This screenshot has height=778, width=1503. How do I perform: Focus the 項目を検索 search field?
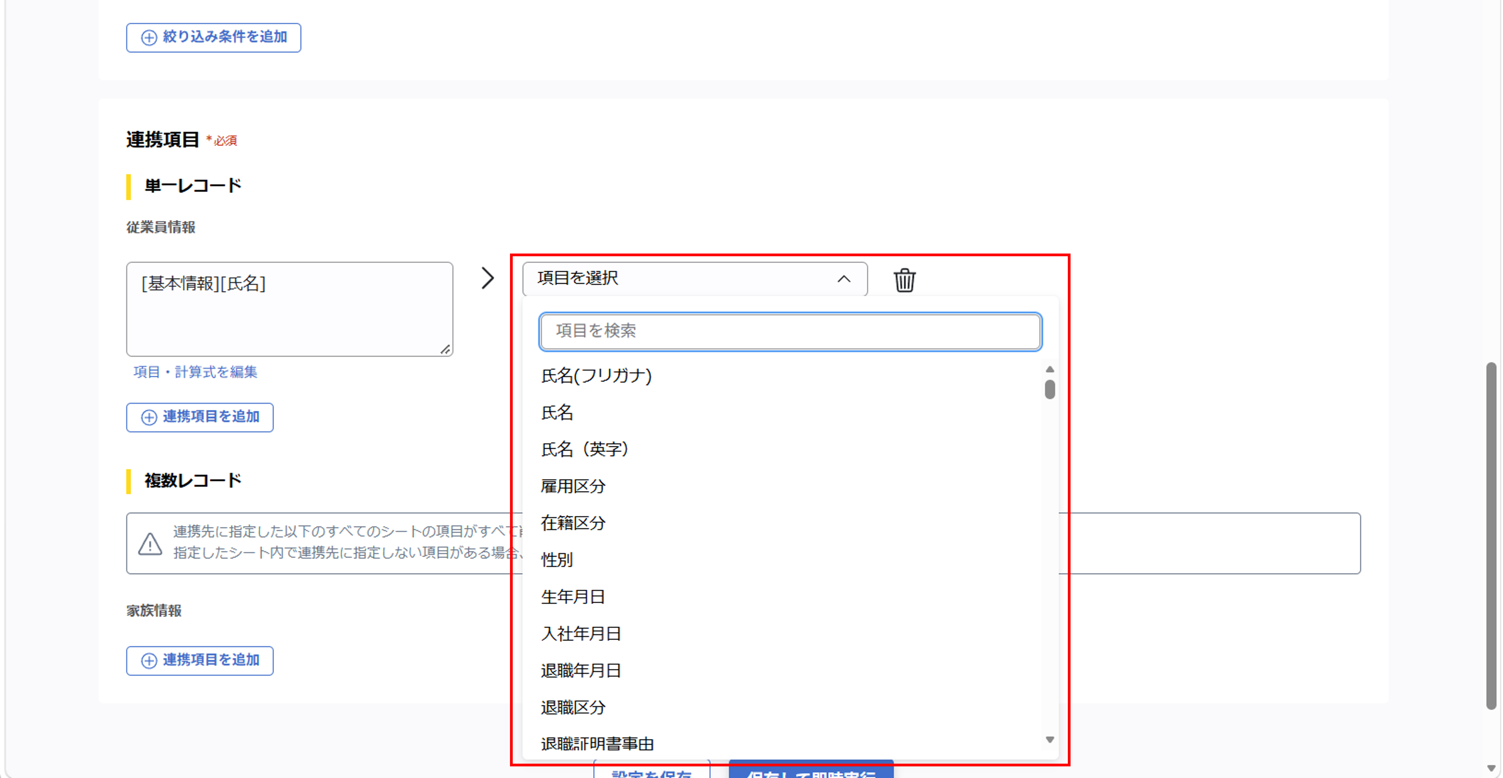coord(790,331)
